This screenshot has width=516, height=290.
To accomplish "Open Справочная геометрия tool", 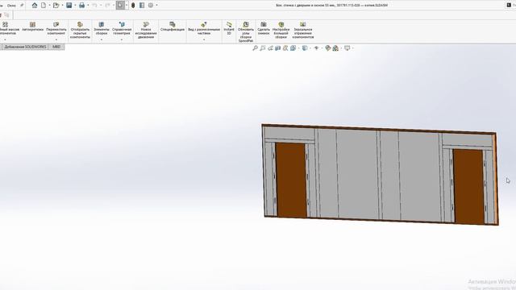I will point(122,29).
